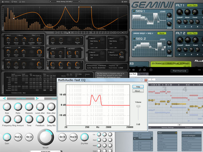This screenshot has width=203, height=152.
Task: Toggle Beat Retrig. on Wave 6 LFO
Action: (99, 41)
